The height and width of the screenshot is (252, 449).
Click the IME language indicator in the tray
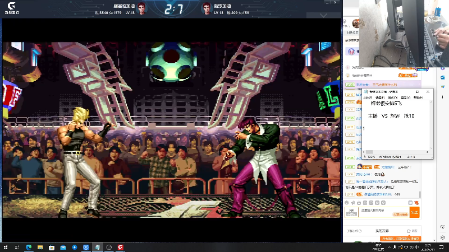pyautogui.click(x=417, y=248)
